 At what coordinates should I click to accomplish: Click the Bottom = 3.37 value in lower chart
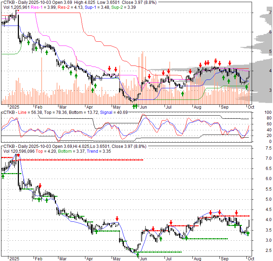71,151
